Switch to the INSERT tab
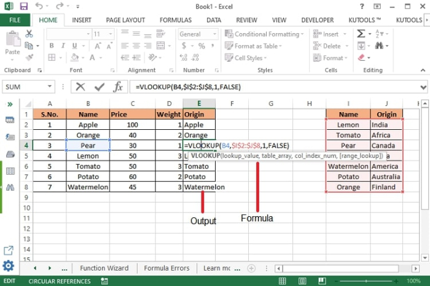This screenshot has height=286, width=430. [82, 20]
